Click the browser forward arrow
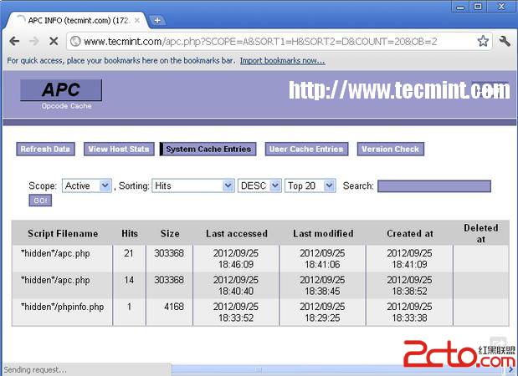The image size is (518, 376). pyautogui.click(x=33, y=41)
